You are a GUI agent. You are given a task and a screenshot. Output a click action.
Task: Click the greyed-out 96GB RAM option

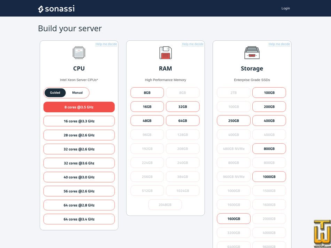click(x=147, y=135)
